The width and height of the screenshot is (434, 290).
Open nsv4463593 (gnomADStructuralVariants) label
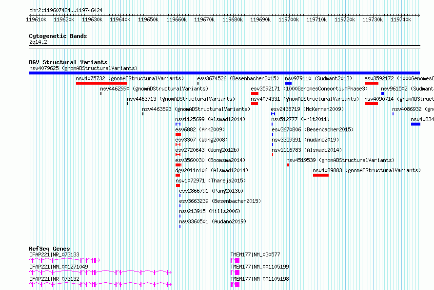click(196, 109)
